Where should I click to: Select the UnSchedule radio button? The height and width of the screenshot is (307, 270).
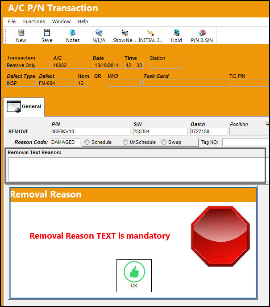pyautogui.click(x=125, y=142)
